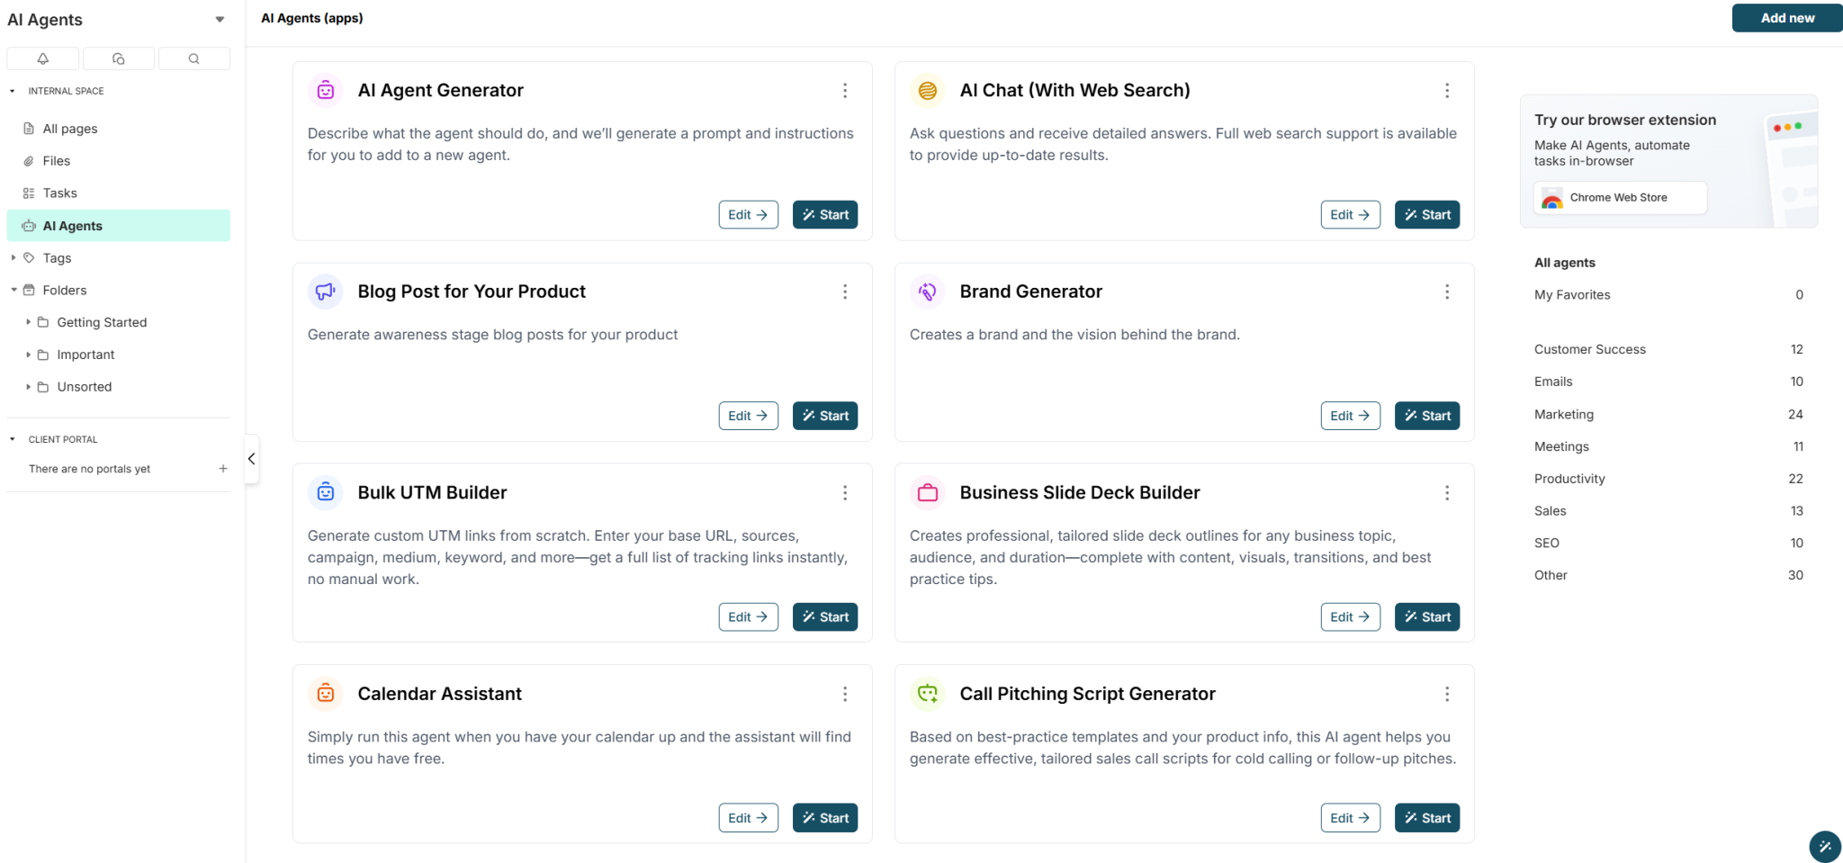Click the Blog Post megaphone icon
This screenshot has height=863, width=1843.
point(325,291)
